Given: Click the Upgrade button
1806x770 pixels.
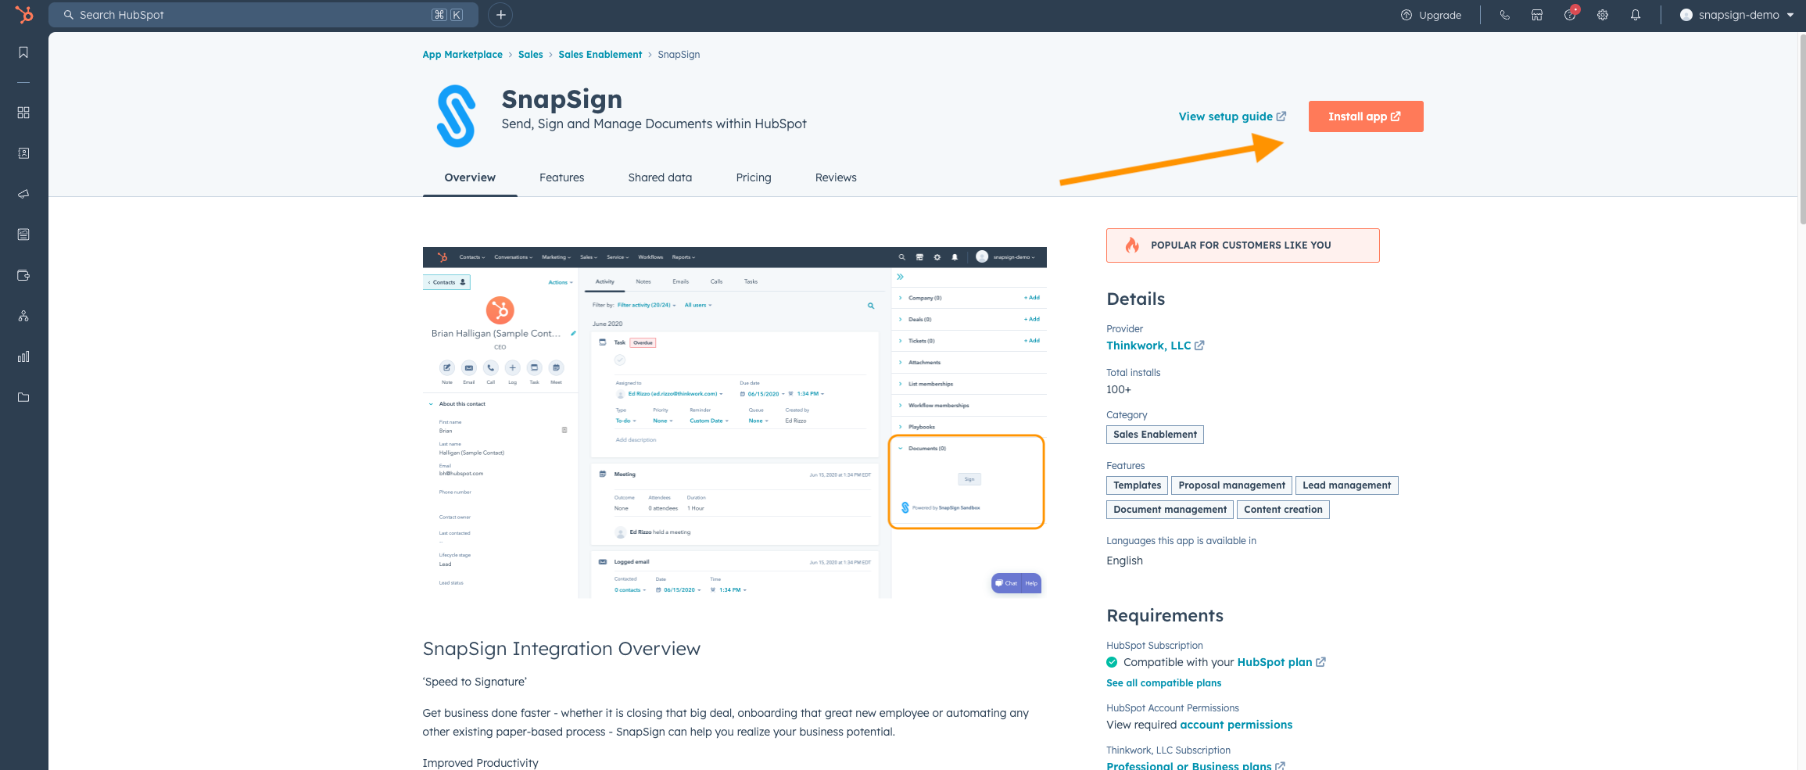Looking at the screenshot, I should point(1431,15).
